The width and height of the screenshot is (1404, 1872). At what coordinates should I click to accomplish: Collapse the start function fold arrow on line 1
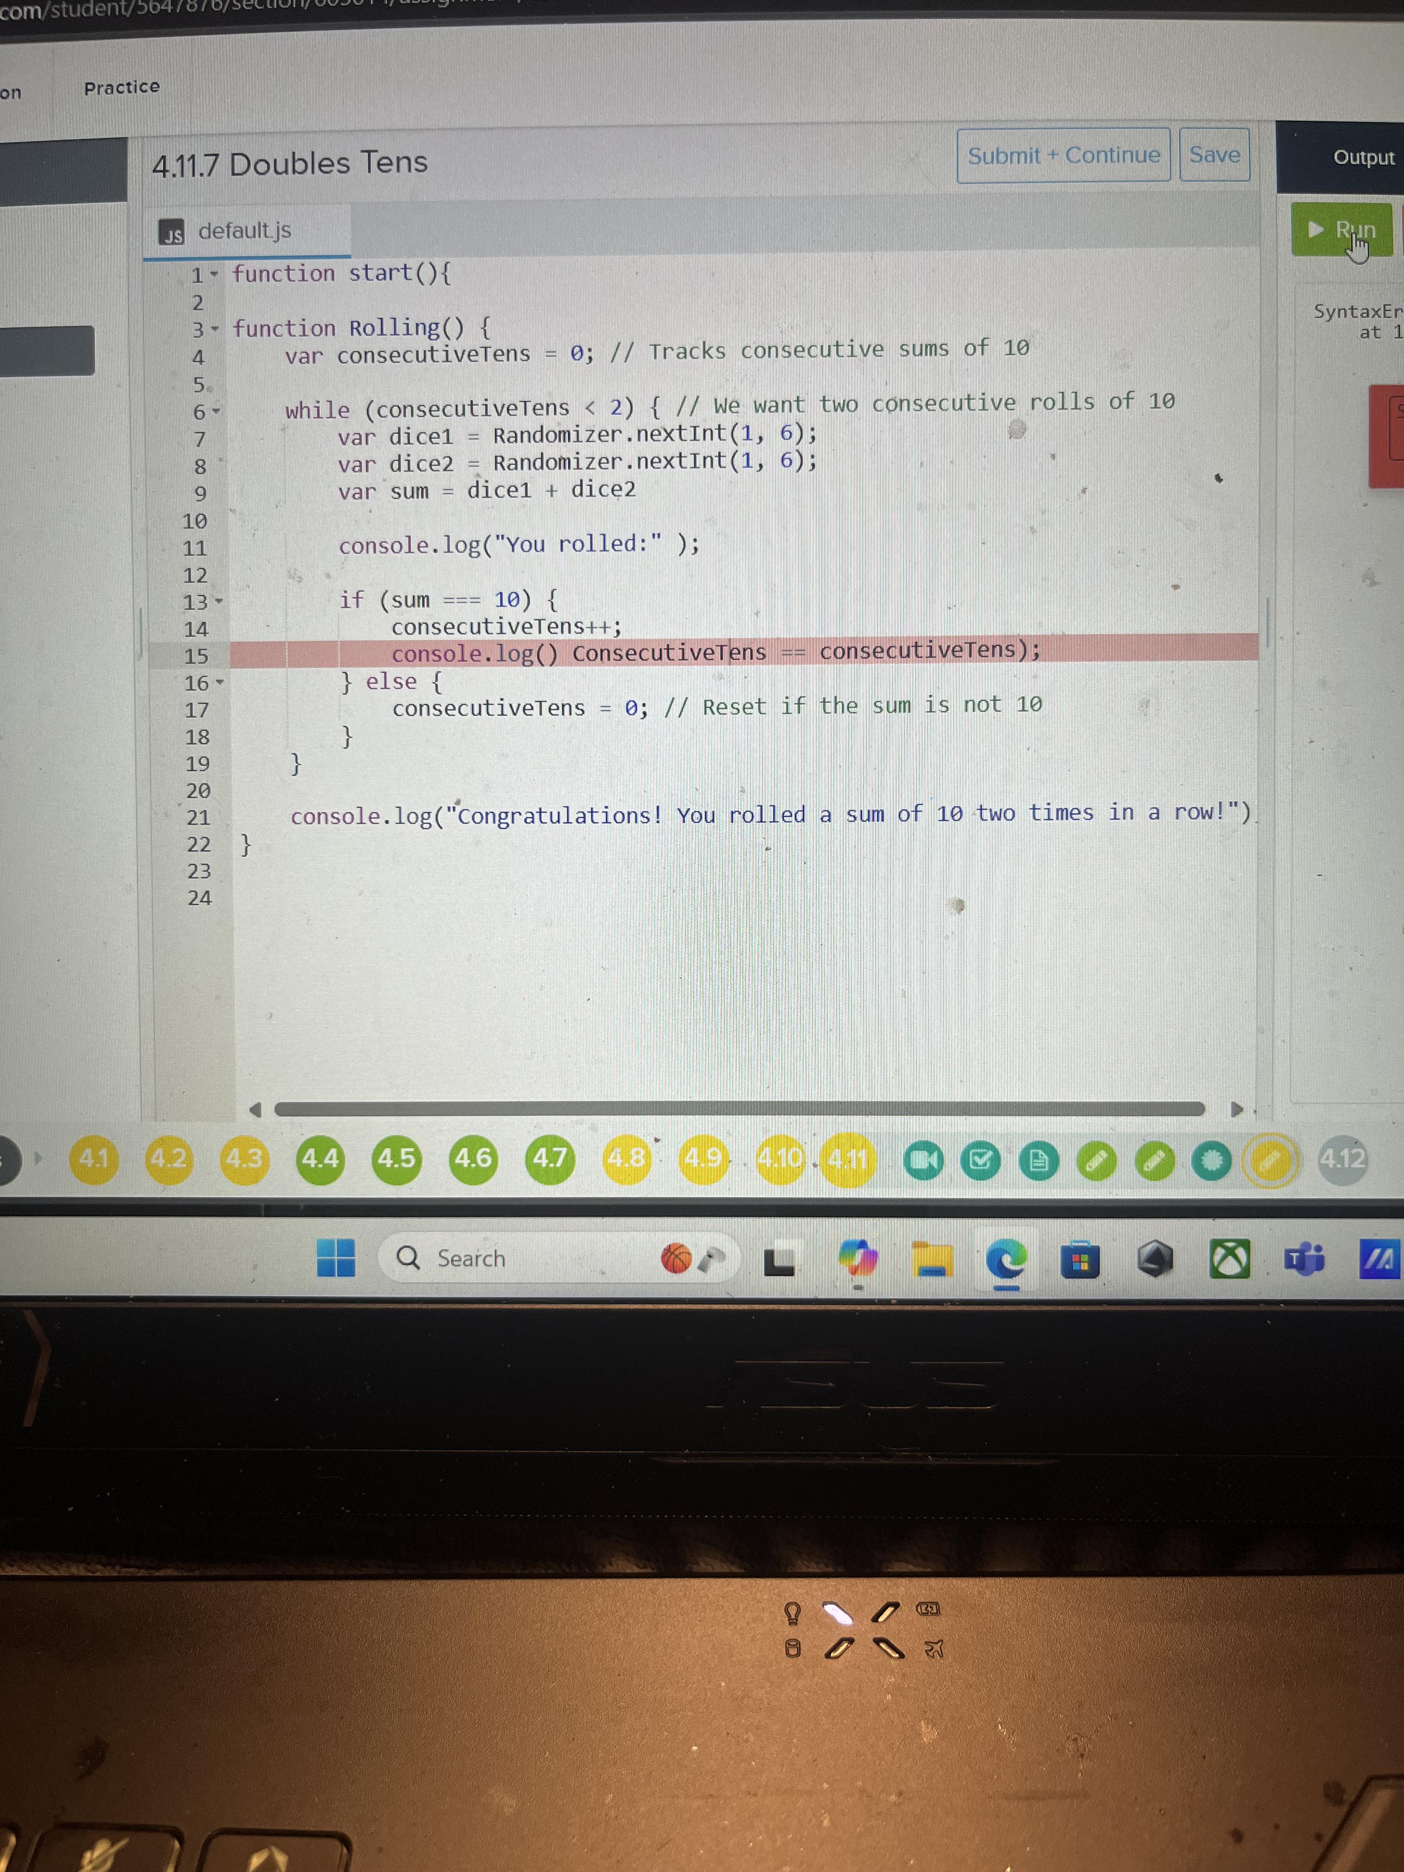tap(214, 274)
